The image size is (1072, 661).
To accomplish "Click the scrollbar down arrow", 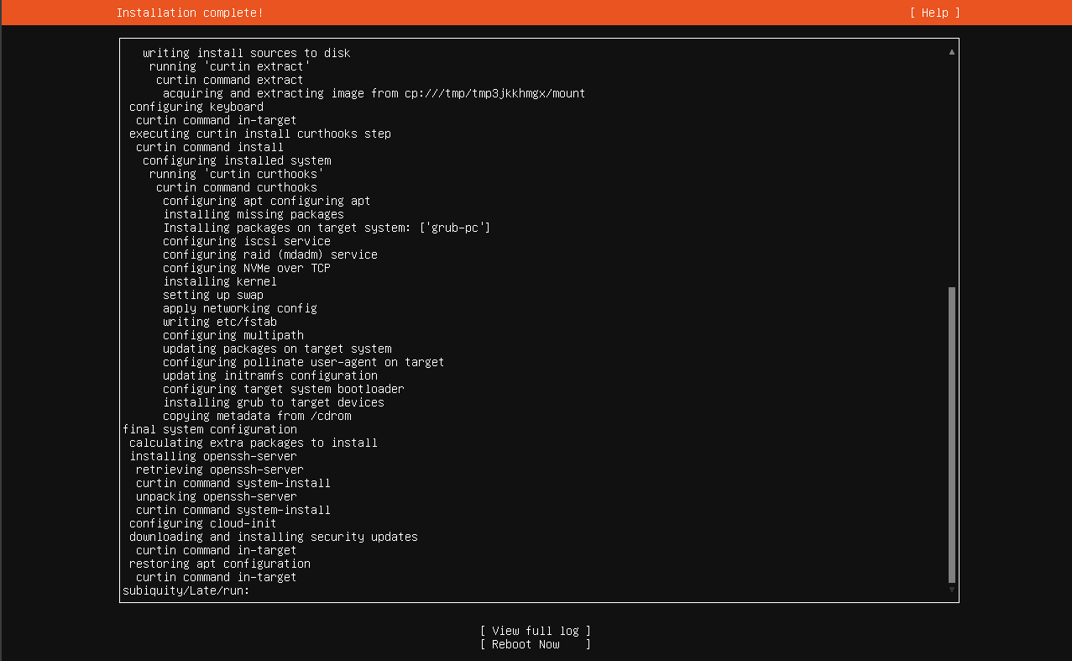I will click(951, 590).
